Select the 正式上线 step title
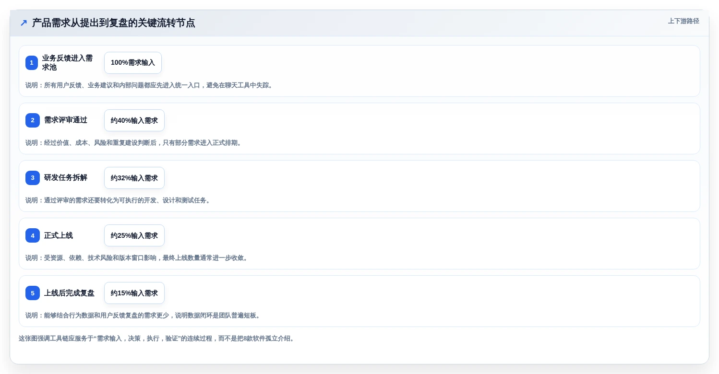The height and width of the screenshot is (374, 719). pyautogui.click(x=59, y=235)
